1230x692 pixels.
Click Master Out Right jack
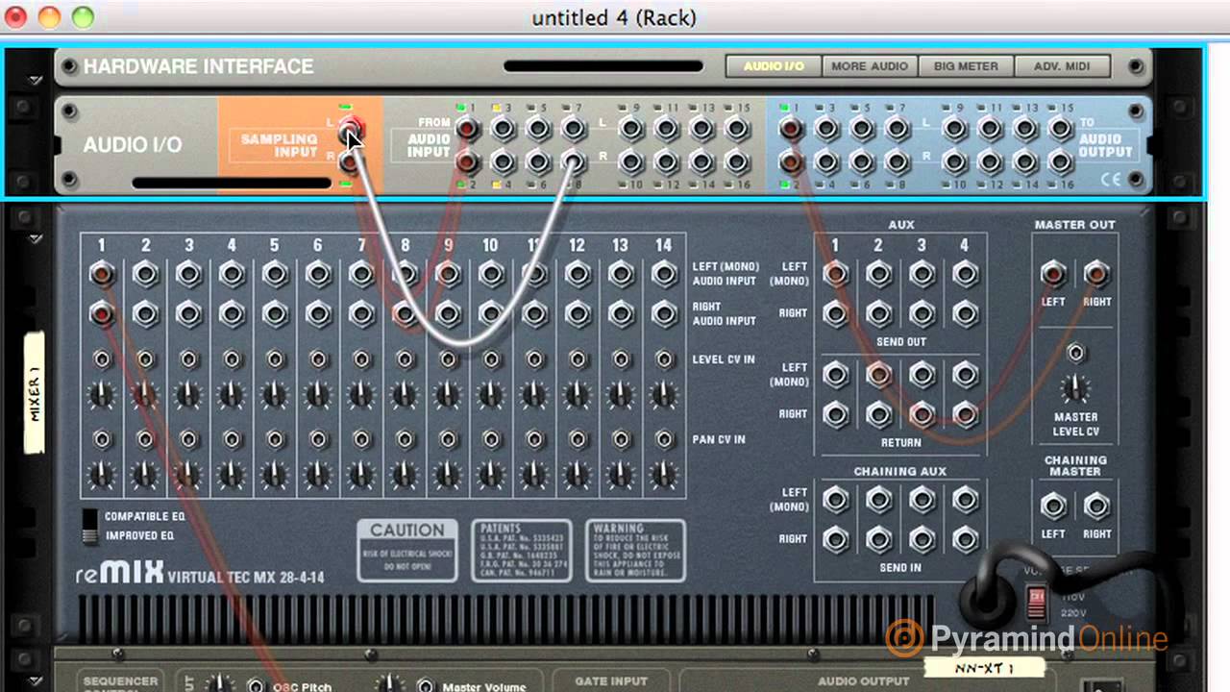point(1096,275)
